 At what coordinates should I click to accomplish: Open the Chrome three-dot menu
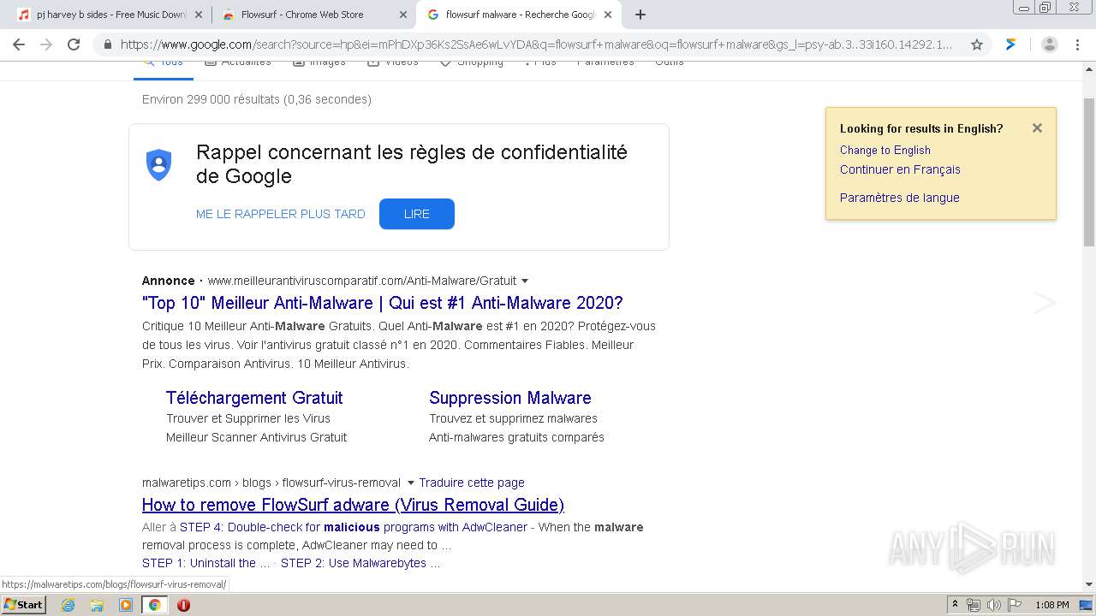(1079, 44)
